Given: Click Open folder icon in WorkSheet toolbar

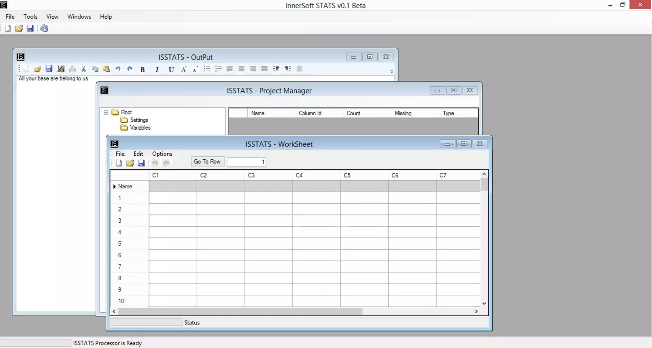Looking at the screenshot, I should 130,163.
